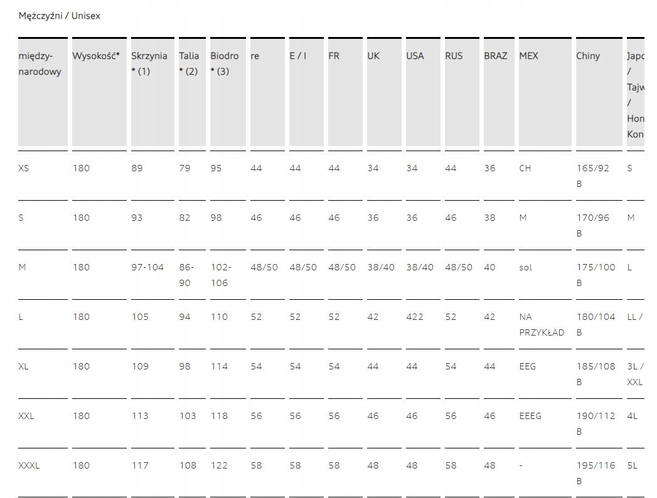Select the 'RUS' column header
The height and width of the screenshot is (498, 657).
pyautogui.click(x=454, y=56)
